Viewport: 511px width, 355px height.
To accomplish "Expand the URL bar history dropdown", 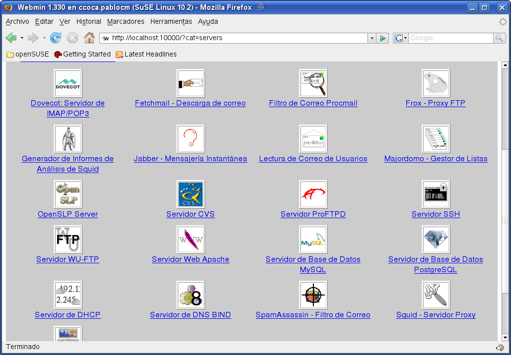I will pos(372,38).
